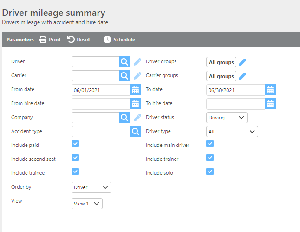300x232 pixels.
Task: Uncheck the Include paid checkbox
Action: [75, 144]
